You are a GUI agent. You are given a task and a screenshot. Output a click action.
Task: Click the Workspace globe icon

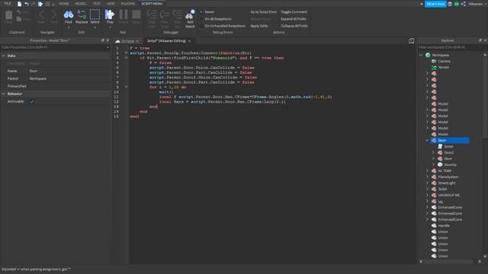tap(428, 55)
